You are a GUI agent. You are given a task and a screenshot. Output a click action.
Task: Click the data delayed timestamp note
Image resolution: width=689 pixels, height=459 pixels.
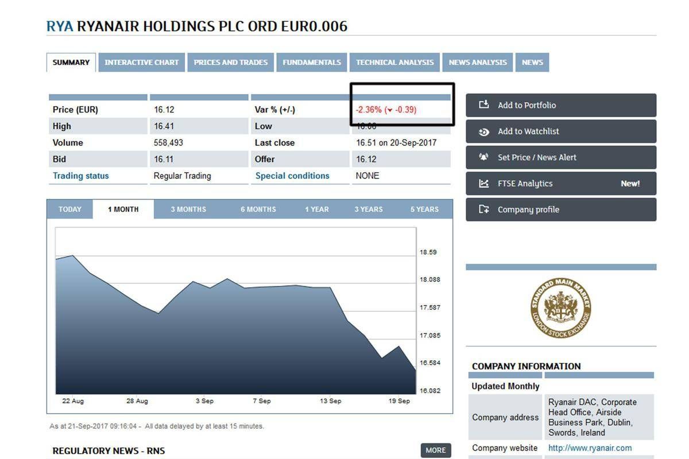click(x=157, y=426)
